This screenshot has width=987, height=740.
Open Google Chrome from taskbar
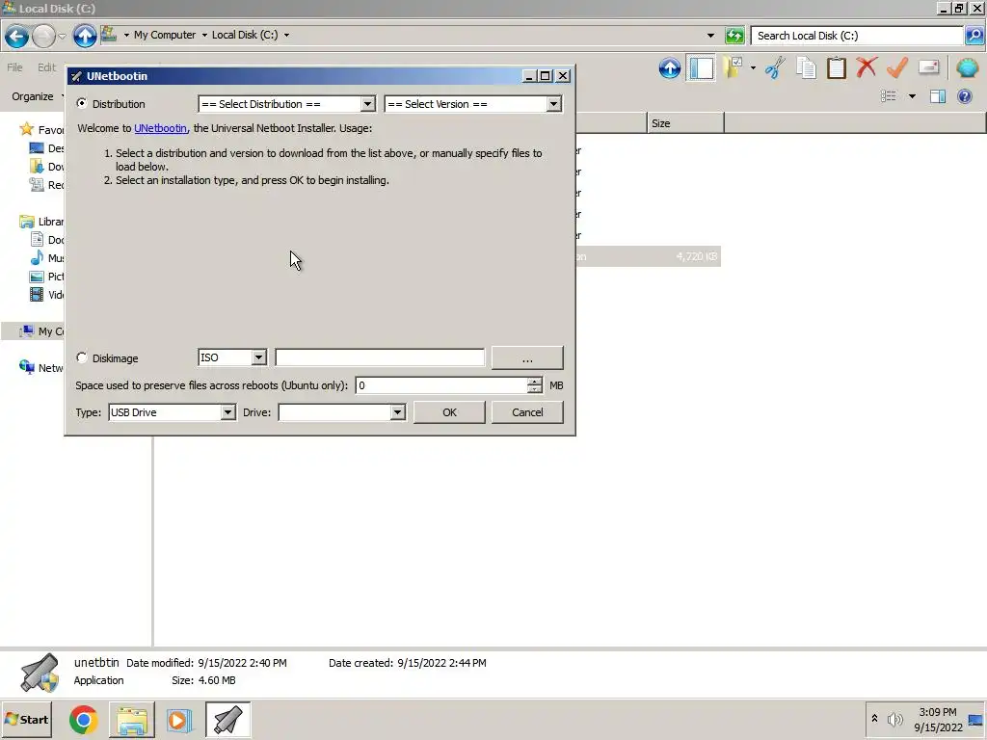(x=84, y=720)
